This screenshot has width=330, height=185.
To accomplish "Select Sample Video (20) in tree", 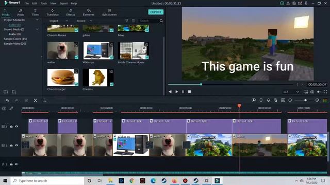I will coord(15,44).
